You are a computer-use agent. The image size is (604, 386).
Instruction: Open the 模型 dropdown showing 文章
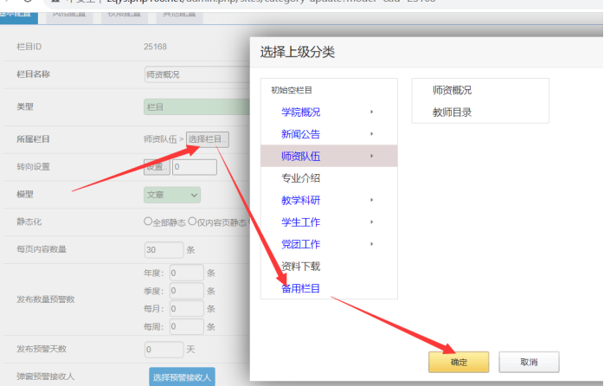[x=171, y=196]
